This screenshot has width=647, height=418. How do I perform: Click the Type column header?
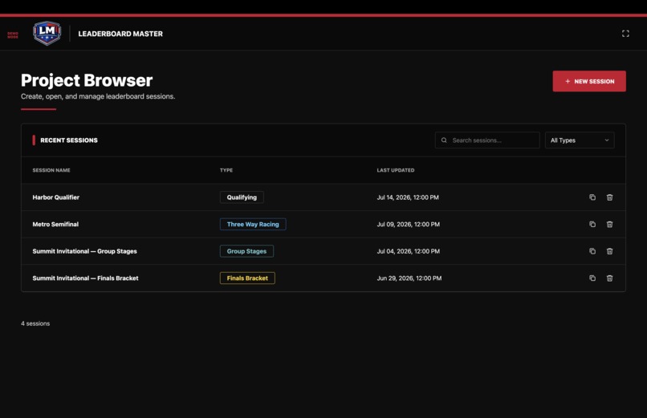tap(226, 170)
